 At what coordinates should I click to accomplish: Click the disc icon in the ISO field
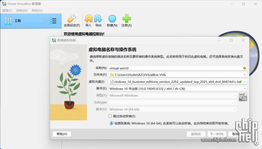pyautogui.click(x=112, y=82)
